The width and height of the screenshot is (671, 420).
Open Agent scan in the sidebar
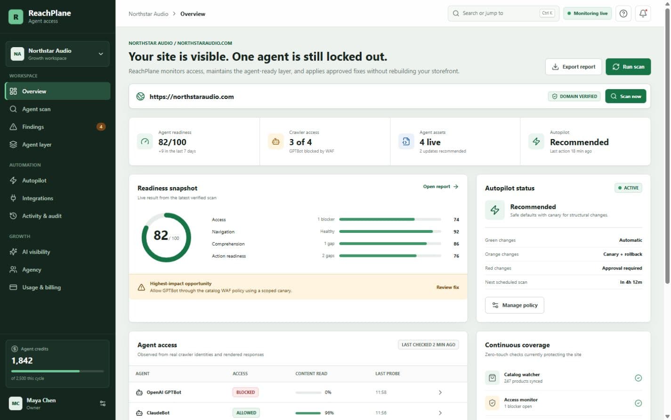tap(57, 109)
